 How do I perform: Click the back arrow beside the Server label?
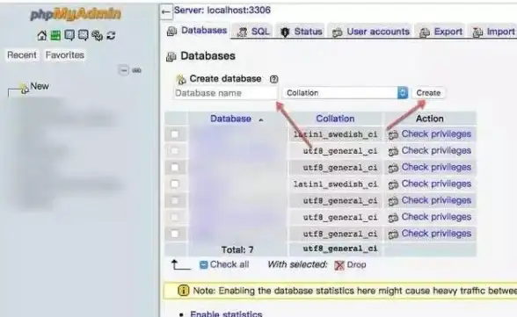(x=166, y=12)
